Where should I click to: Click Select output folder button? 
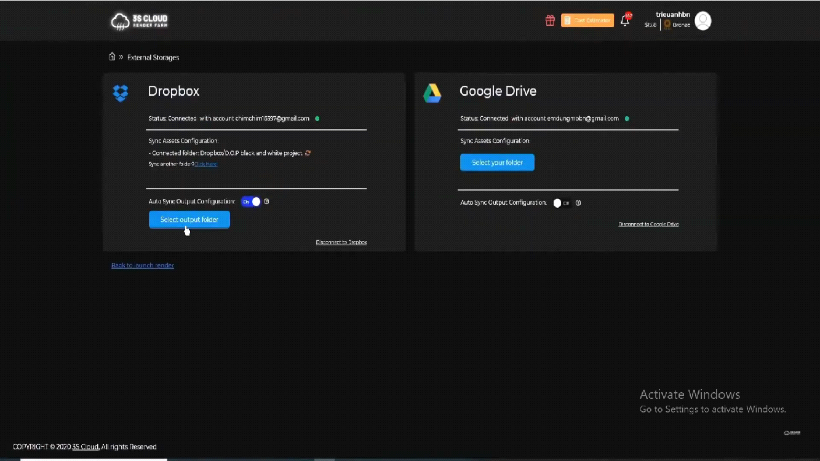coord(189,219)
